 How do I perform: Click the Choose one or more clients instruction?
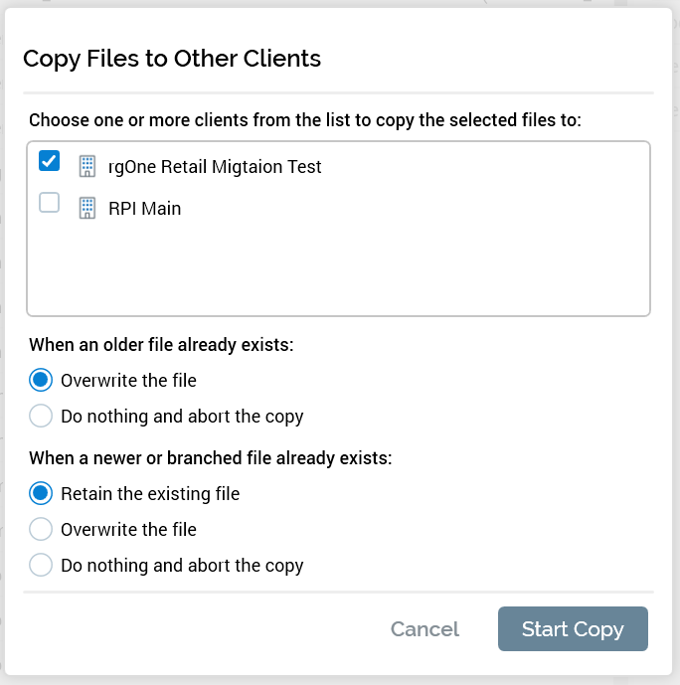[304, 119]
